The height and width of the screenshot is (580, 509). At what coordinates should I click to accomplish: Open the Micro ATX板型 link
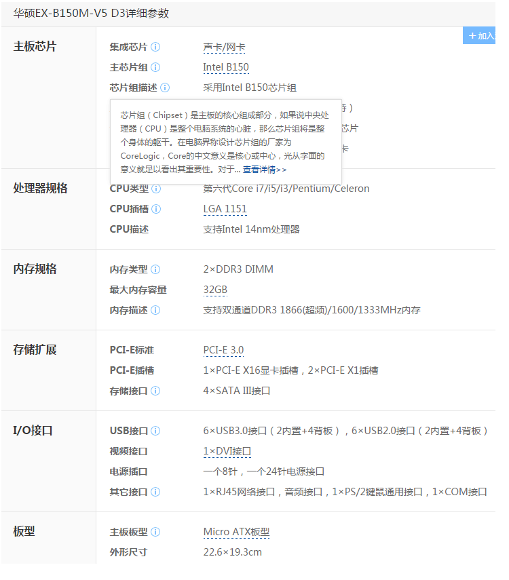coord(236,532)
